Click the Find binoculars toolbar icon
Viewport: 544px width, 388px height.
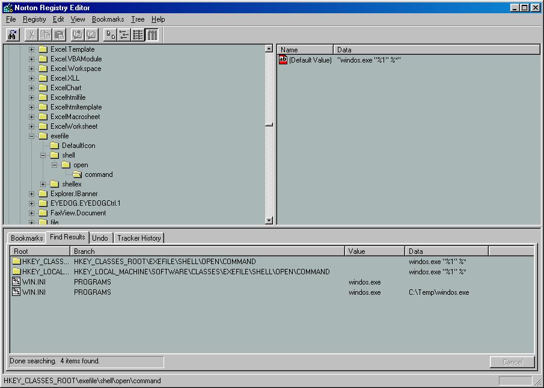(13, 35)
